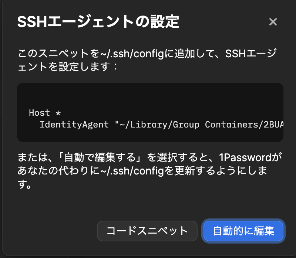
Task: Click the × close symbol top right
Action: coord(273,22)
